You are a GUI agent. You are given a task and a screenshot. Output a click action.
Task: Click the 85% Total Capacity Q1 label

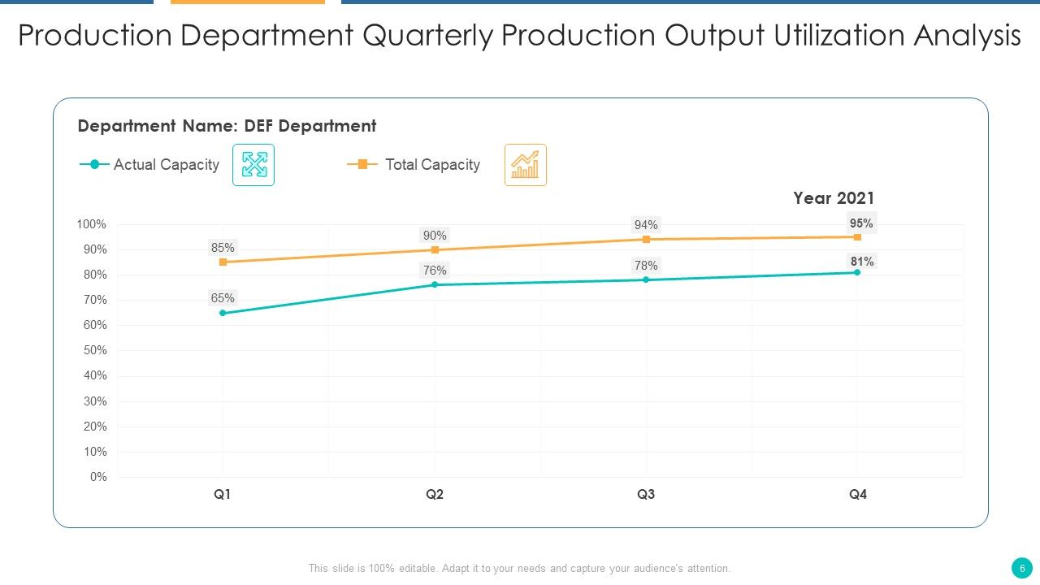(223, 248)
